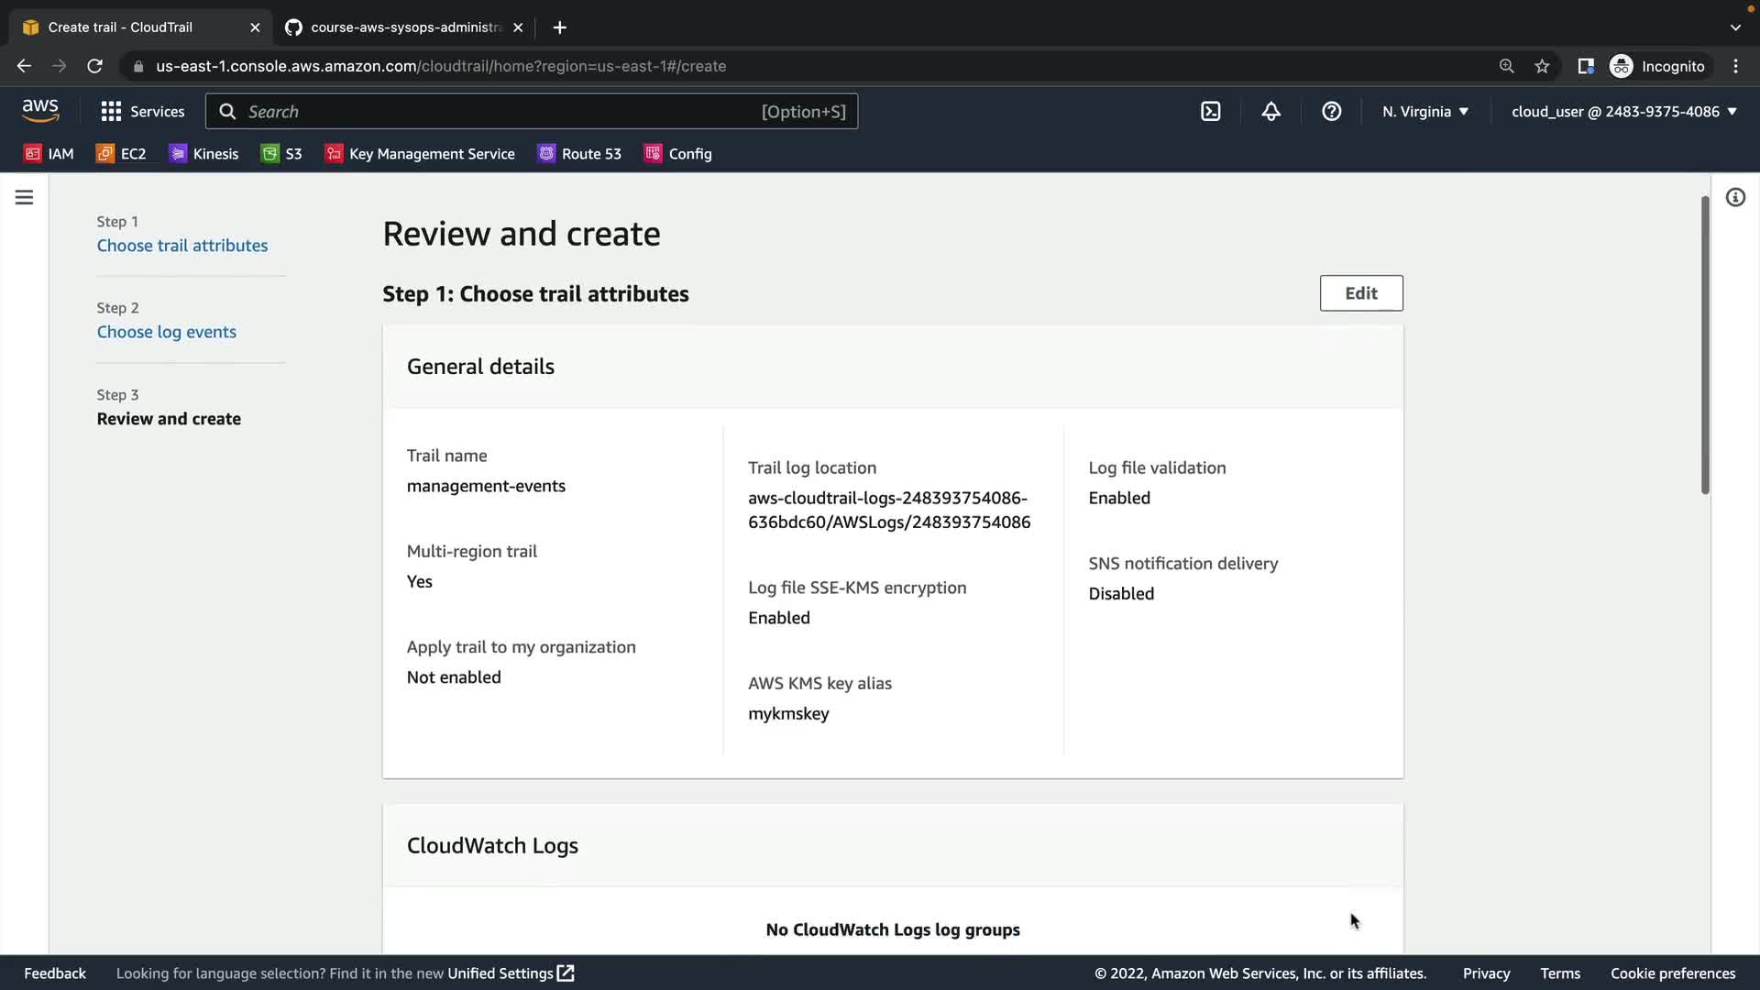Viewport: 1760px width, 990px height.
Task: Expand the side navigation hamburger menu
Action: pyautogui.click(x=24, y=197)
